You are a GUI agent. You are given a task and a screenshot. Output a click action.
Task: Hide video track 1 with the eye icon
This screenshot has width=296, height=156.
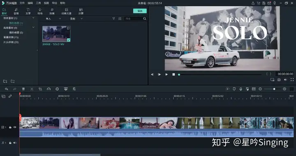pos(15,127)
